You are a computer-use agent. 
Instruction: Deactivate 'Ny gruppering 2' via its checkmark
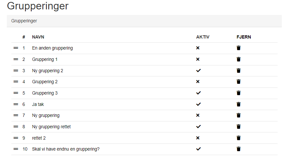(x=198, y=71)
